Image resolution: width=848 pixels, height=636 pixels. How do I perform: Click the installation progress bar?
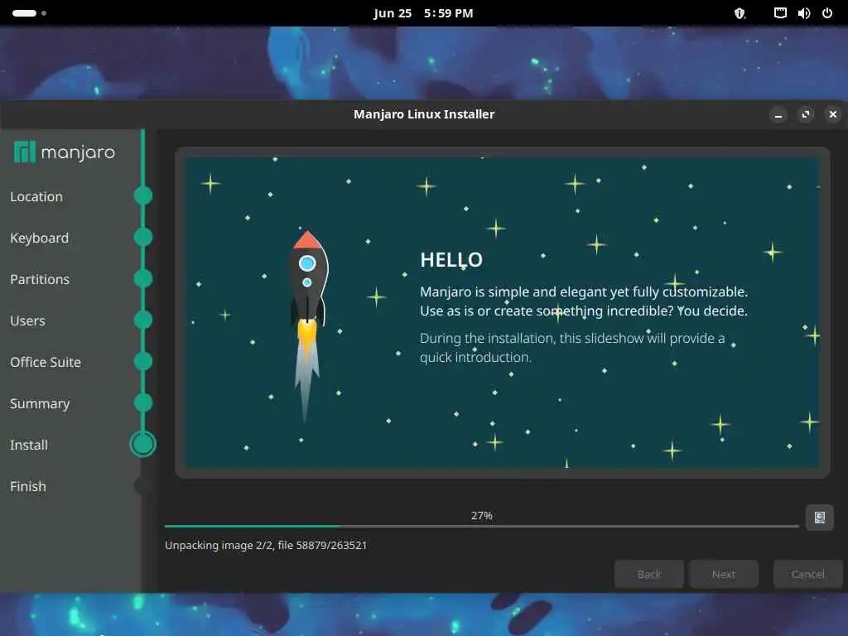pyautogui.click(x=481, y=526)
